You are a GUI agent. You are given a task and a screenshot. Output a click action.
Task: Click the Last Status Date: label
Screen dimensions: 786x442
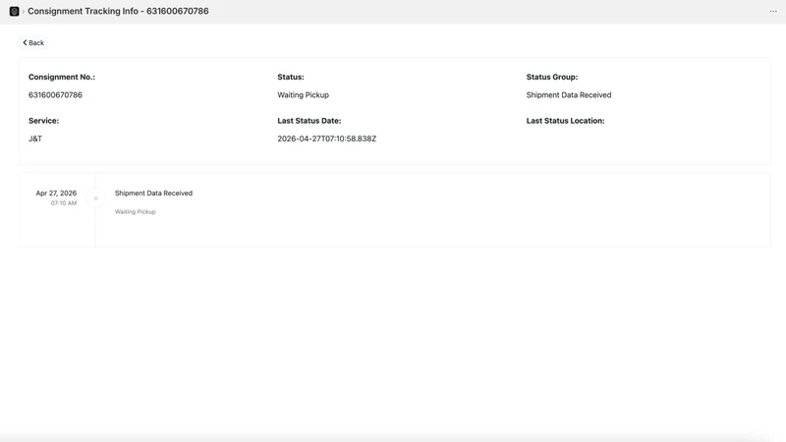point(309,120)
